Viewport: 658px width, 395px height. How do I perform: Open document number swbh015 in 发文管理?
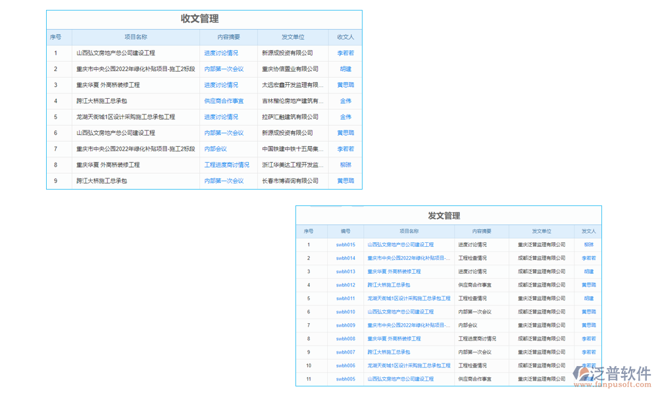[x=345, y=245]
